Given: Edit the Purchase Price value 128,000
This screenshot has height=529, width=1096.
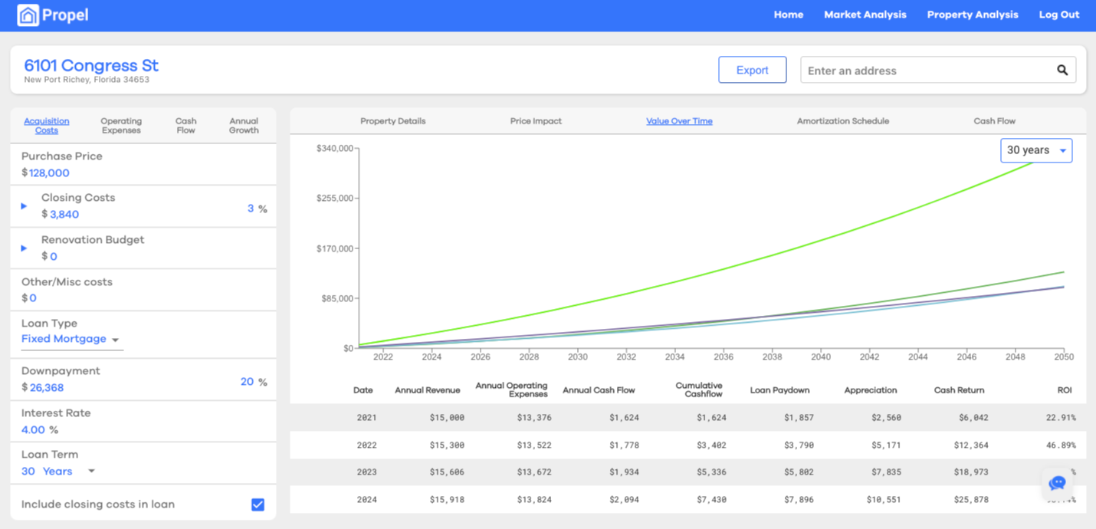Looking at the screenshot, I should coord(49,173).
